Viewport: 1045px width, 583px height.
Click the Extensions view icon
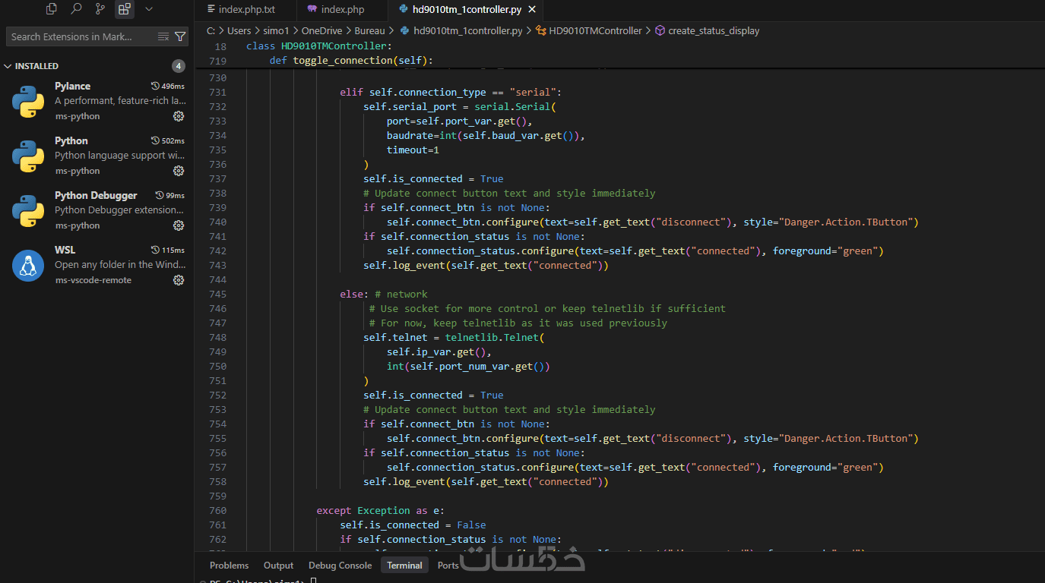[x=124, y=9]
